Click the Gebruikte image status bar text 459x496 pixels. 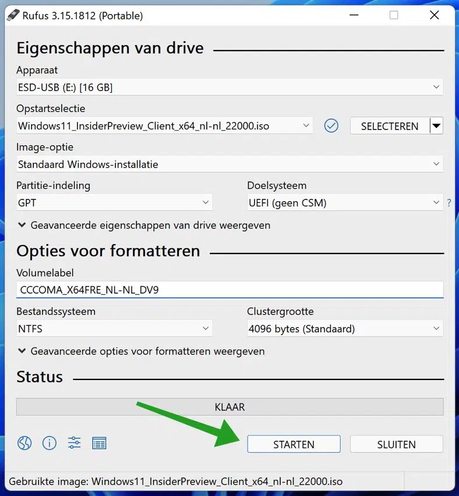click(175, 481)
